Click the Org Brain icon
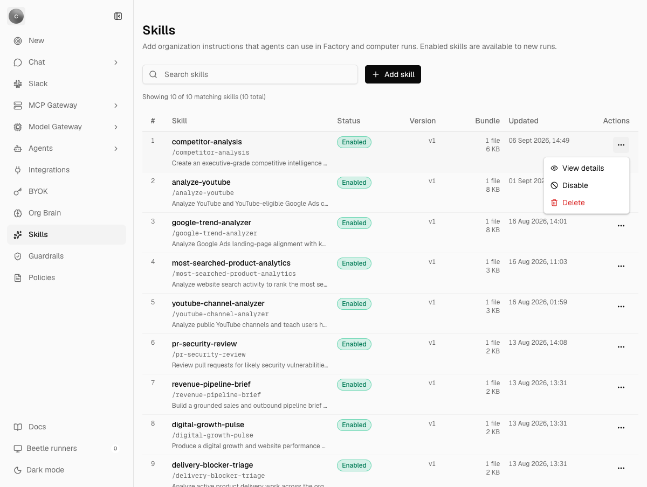 tap(18, 213)
